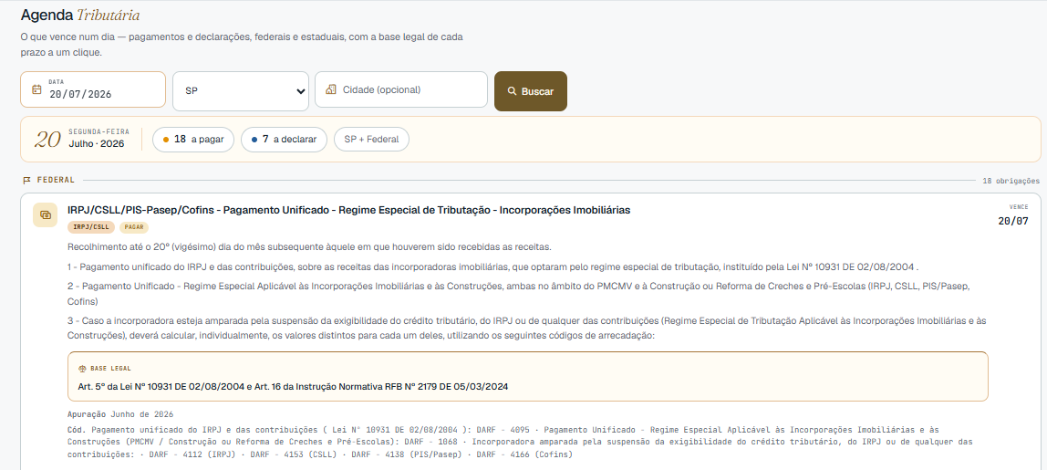The image size is (1047, 470).
Task: Click the obligation title IRPJ/CSLL/PIS-Pasep/Cofins Pagamento Unificado
Action: click(348, 210)
